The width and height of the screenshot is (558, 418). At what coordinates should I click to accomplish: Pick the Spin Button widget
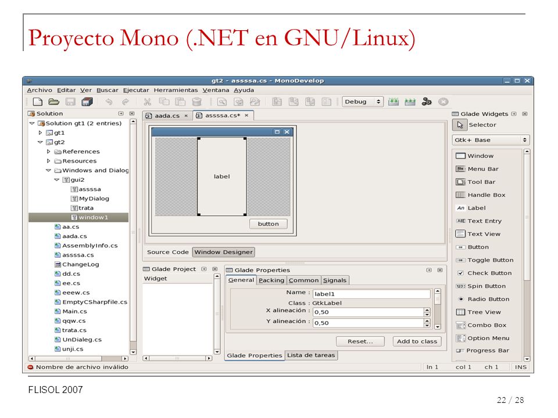point(481,286)
